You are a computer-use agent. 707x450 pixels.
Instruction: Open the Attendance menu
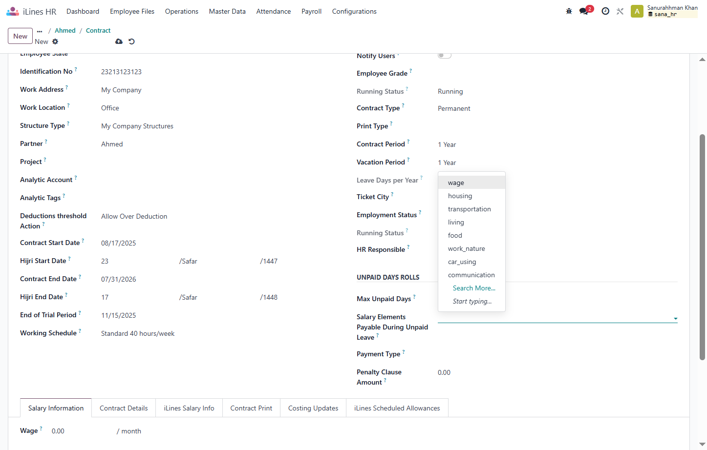point(274,11)
